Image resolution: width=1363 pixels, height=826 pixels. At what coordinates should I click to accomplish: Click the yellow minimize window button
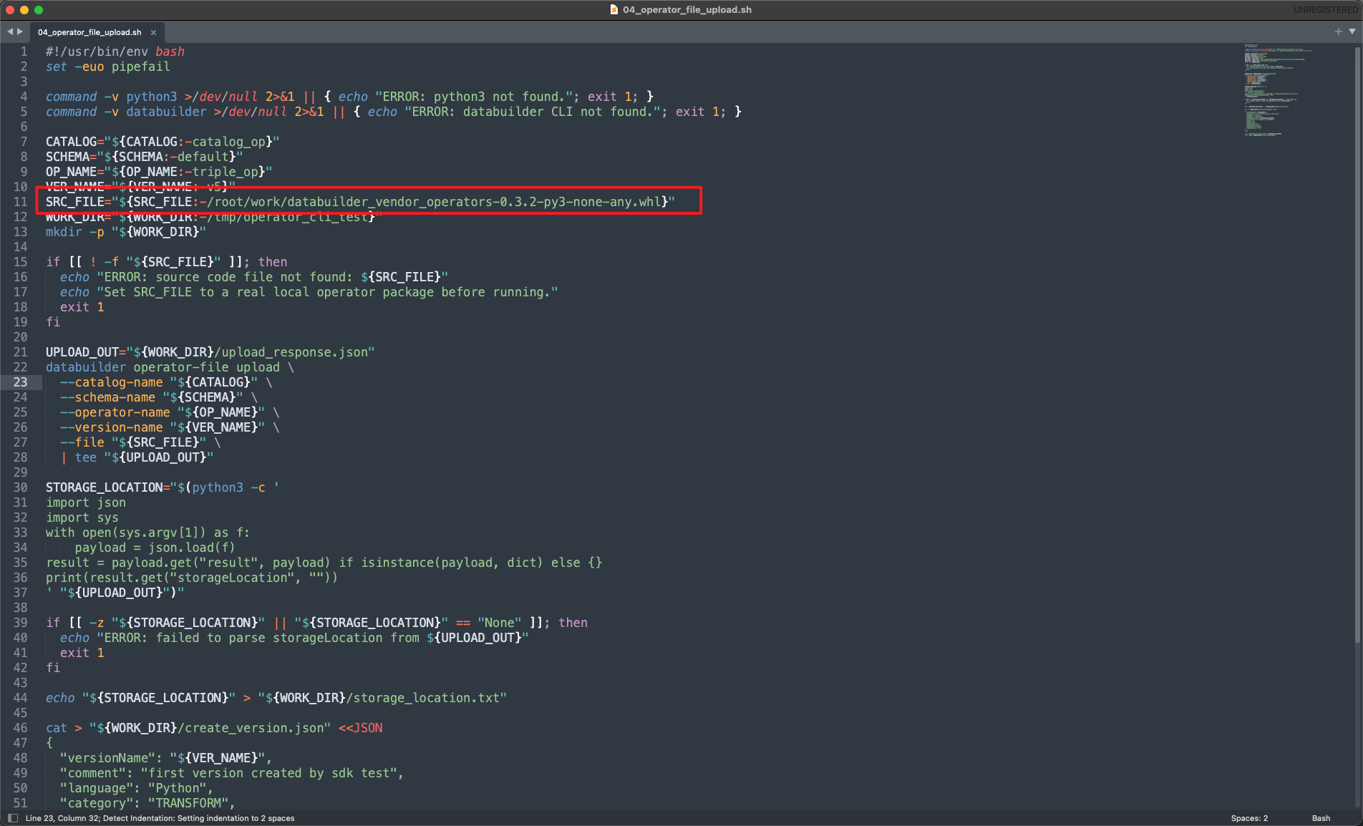[x=24, y=10]
